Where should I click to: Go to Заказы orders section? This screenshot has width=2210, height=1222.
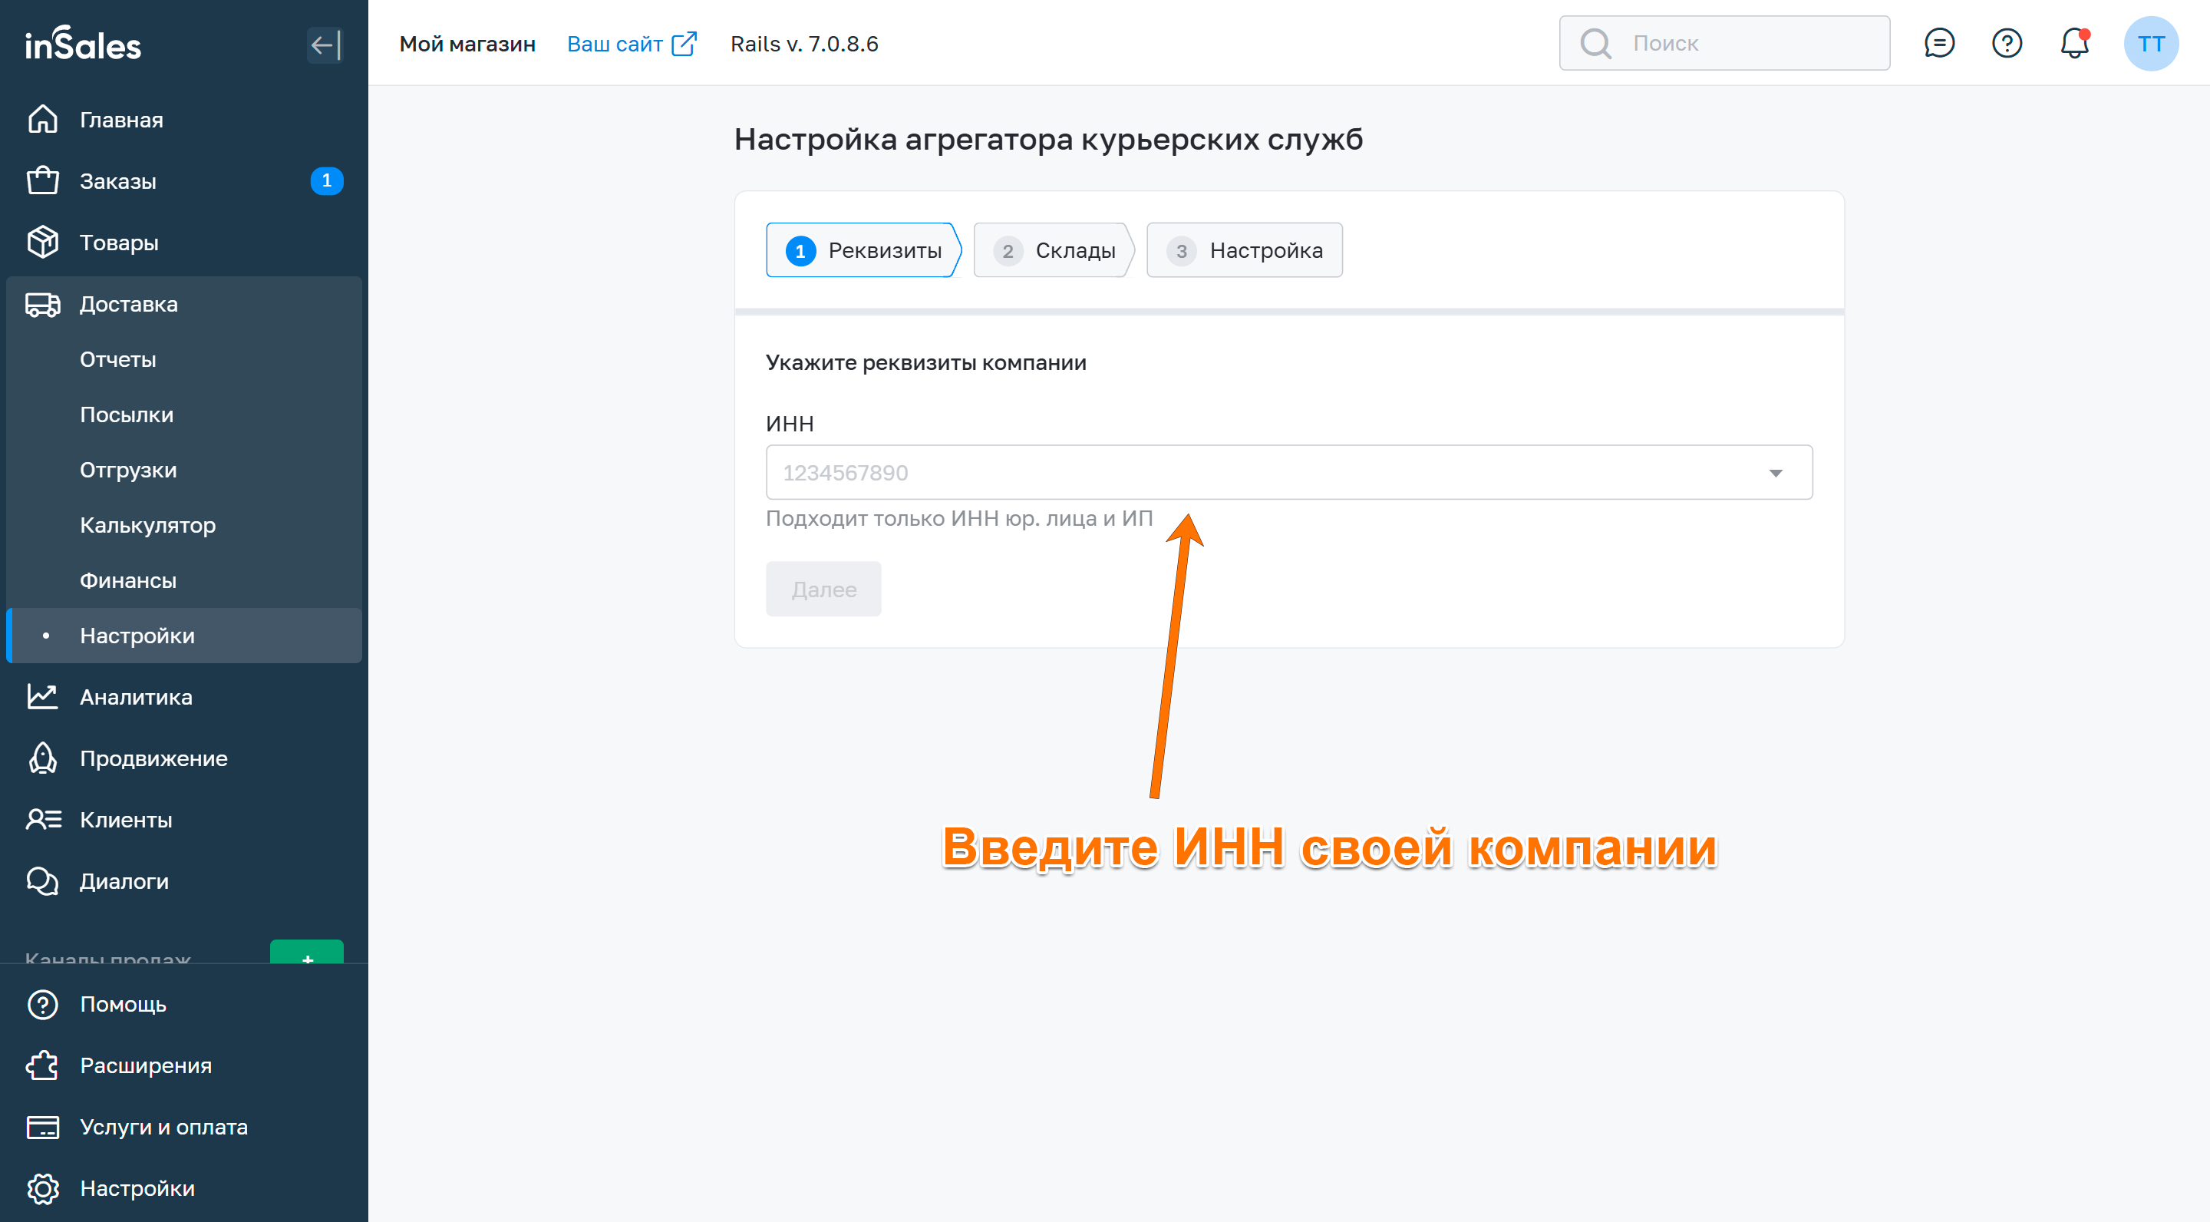pos(118,181)
